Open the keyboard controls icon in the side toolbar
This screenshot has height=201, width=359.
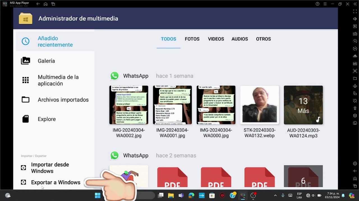click(355, 34)
